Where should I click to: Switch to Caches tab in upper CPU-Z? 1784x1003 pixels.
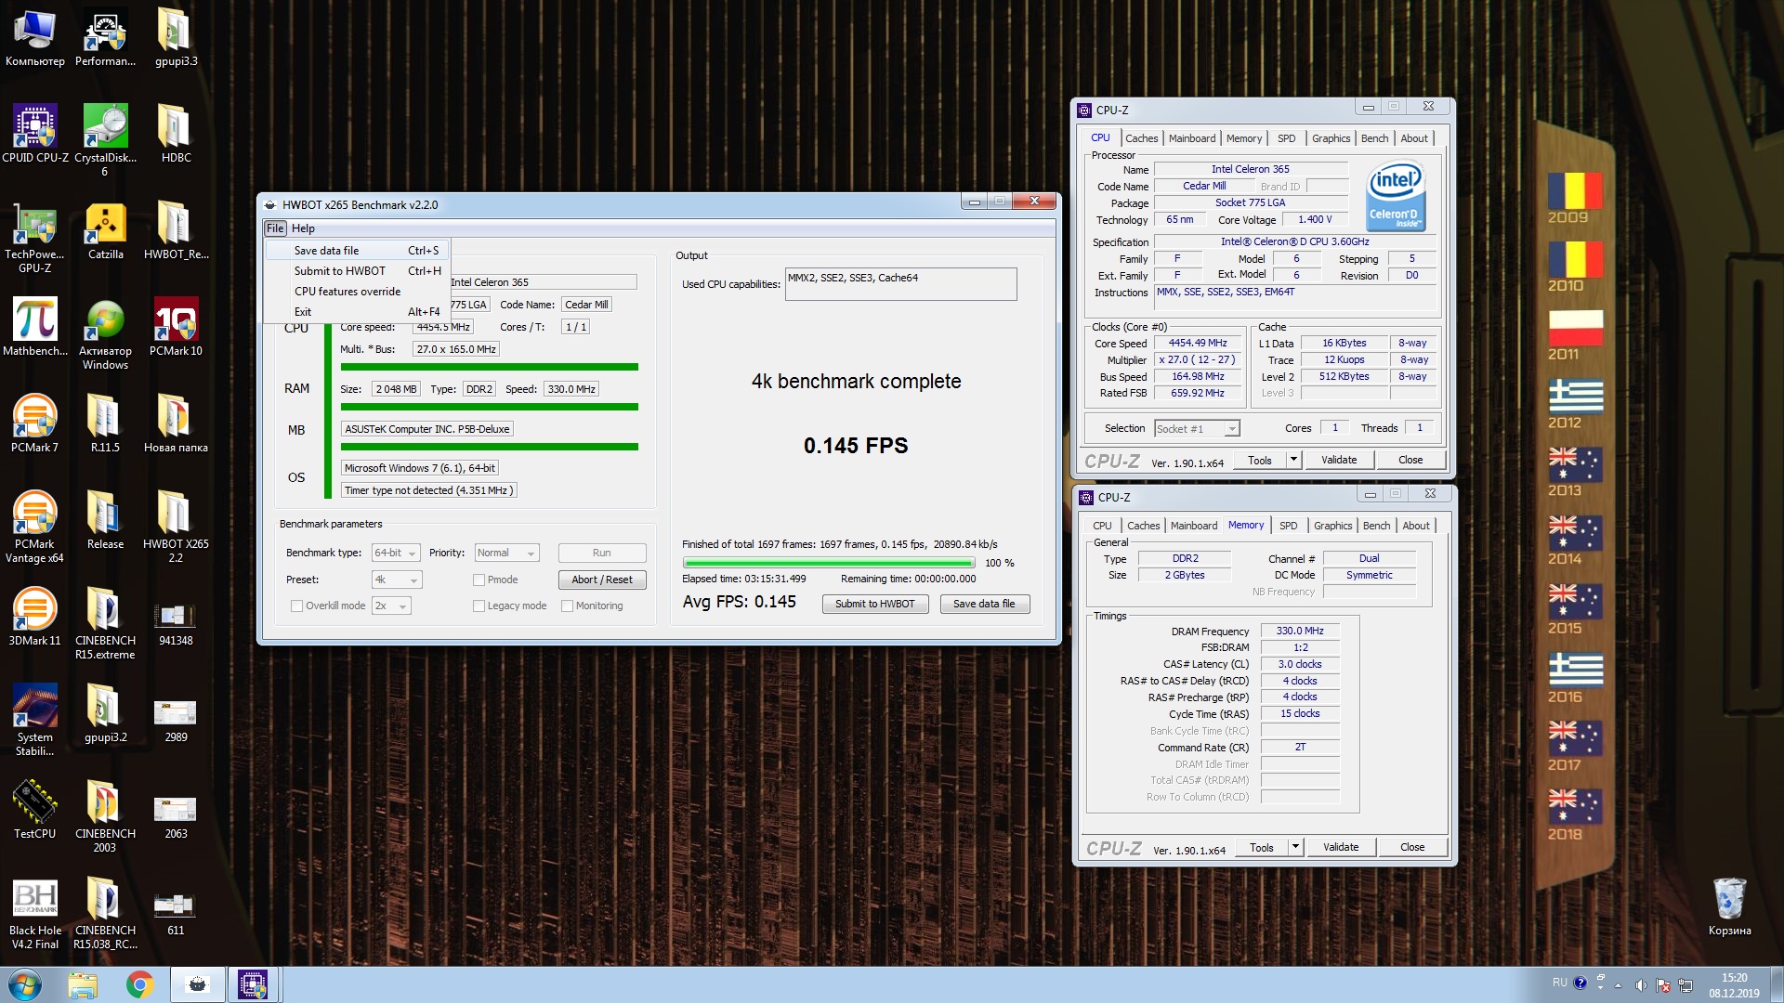click(x=1141, y=138)
